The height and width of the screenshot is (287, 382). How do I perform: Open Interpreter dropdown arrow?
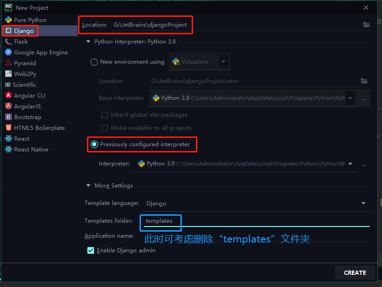pyautogui.click(x=351, y=164)
